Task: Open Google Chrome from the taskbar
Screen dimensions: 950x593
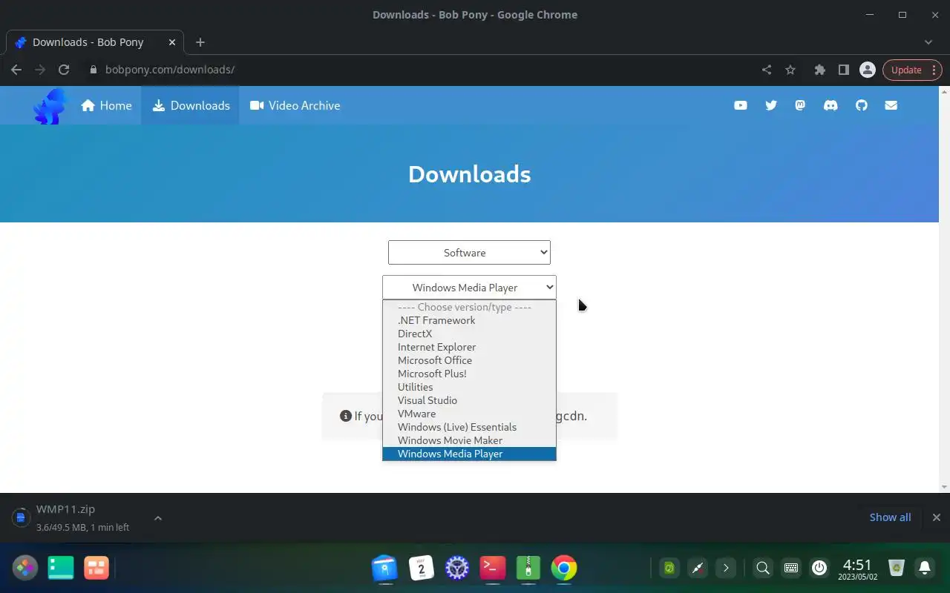Action: tap(564, 568)
